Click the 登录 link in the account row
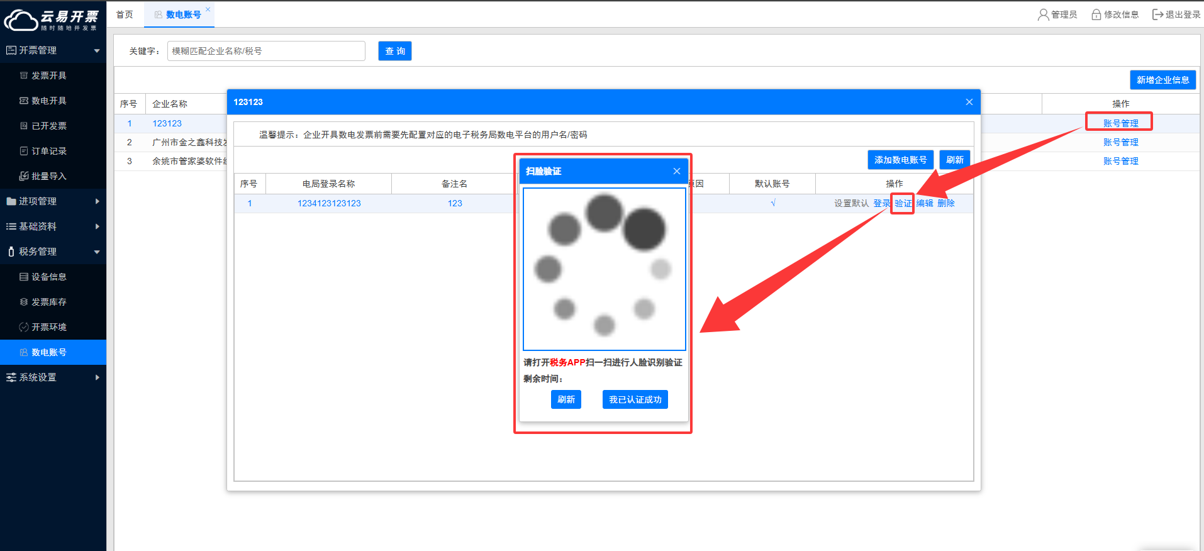1204x551 pixels. point(882,203)
